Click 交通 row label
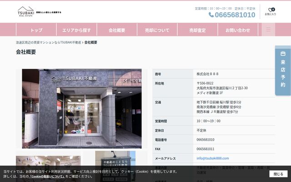Image resolution: width=291 pixels, height=182 pixels. (158, 102)
